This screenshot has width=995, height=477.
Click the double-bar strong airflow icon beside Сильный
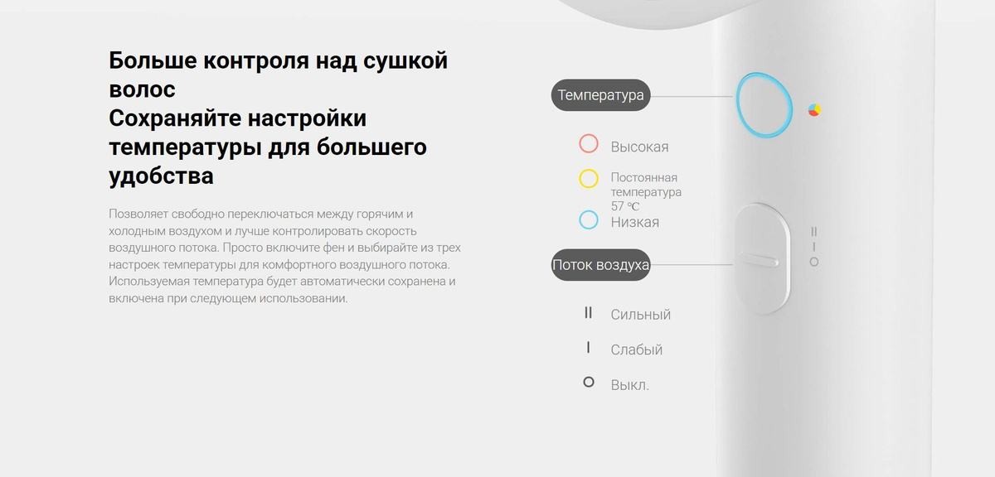pos(589,313)
